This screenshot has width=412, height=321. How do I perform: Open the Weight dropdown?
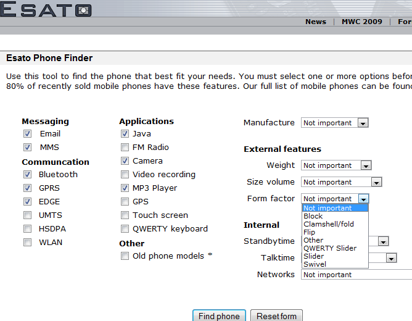click(x=336, y=165)
